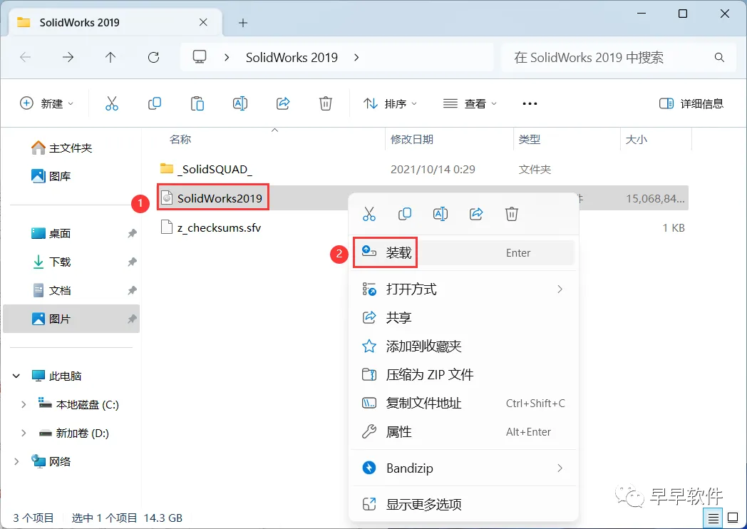Click 属性 in the context menu

pos(463,432)
